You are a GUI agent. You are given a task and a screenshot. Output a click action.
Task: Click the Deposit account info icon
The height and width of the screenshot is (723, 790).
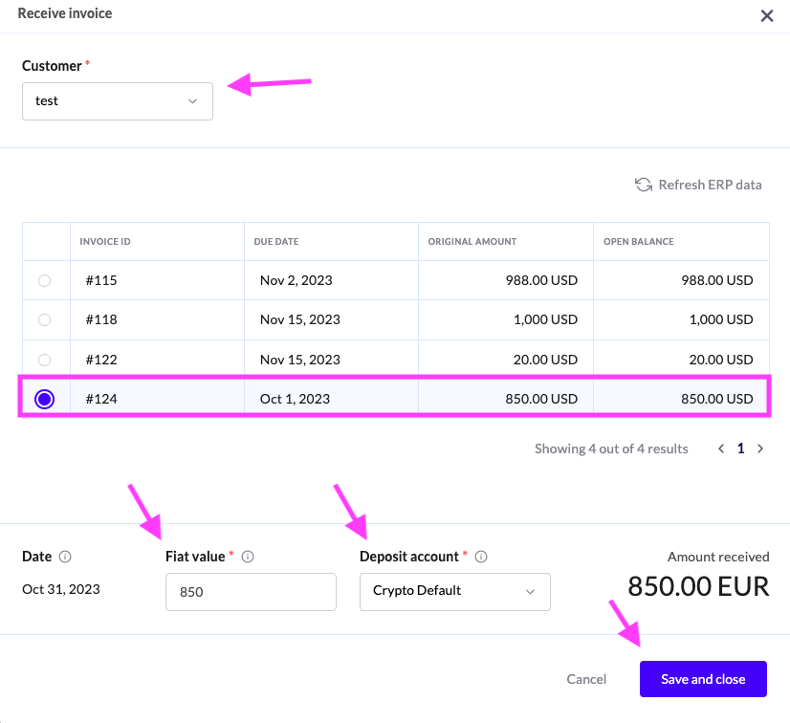tap(481, 557)
